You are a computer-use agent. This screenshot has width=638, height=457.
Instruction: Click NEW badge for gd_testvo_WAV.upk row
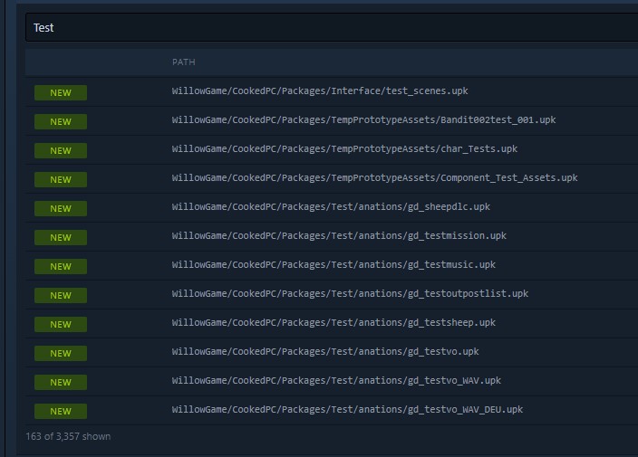[x=61, y=382]
